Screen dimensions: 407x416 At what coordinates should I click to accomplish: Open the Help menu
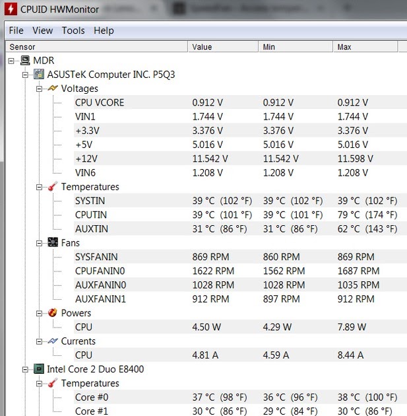pyautogui.click(x=104, y=30)
